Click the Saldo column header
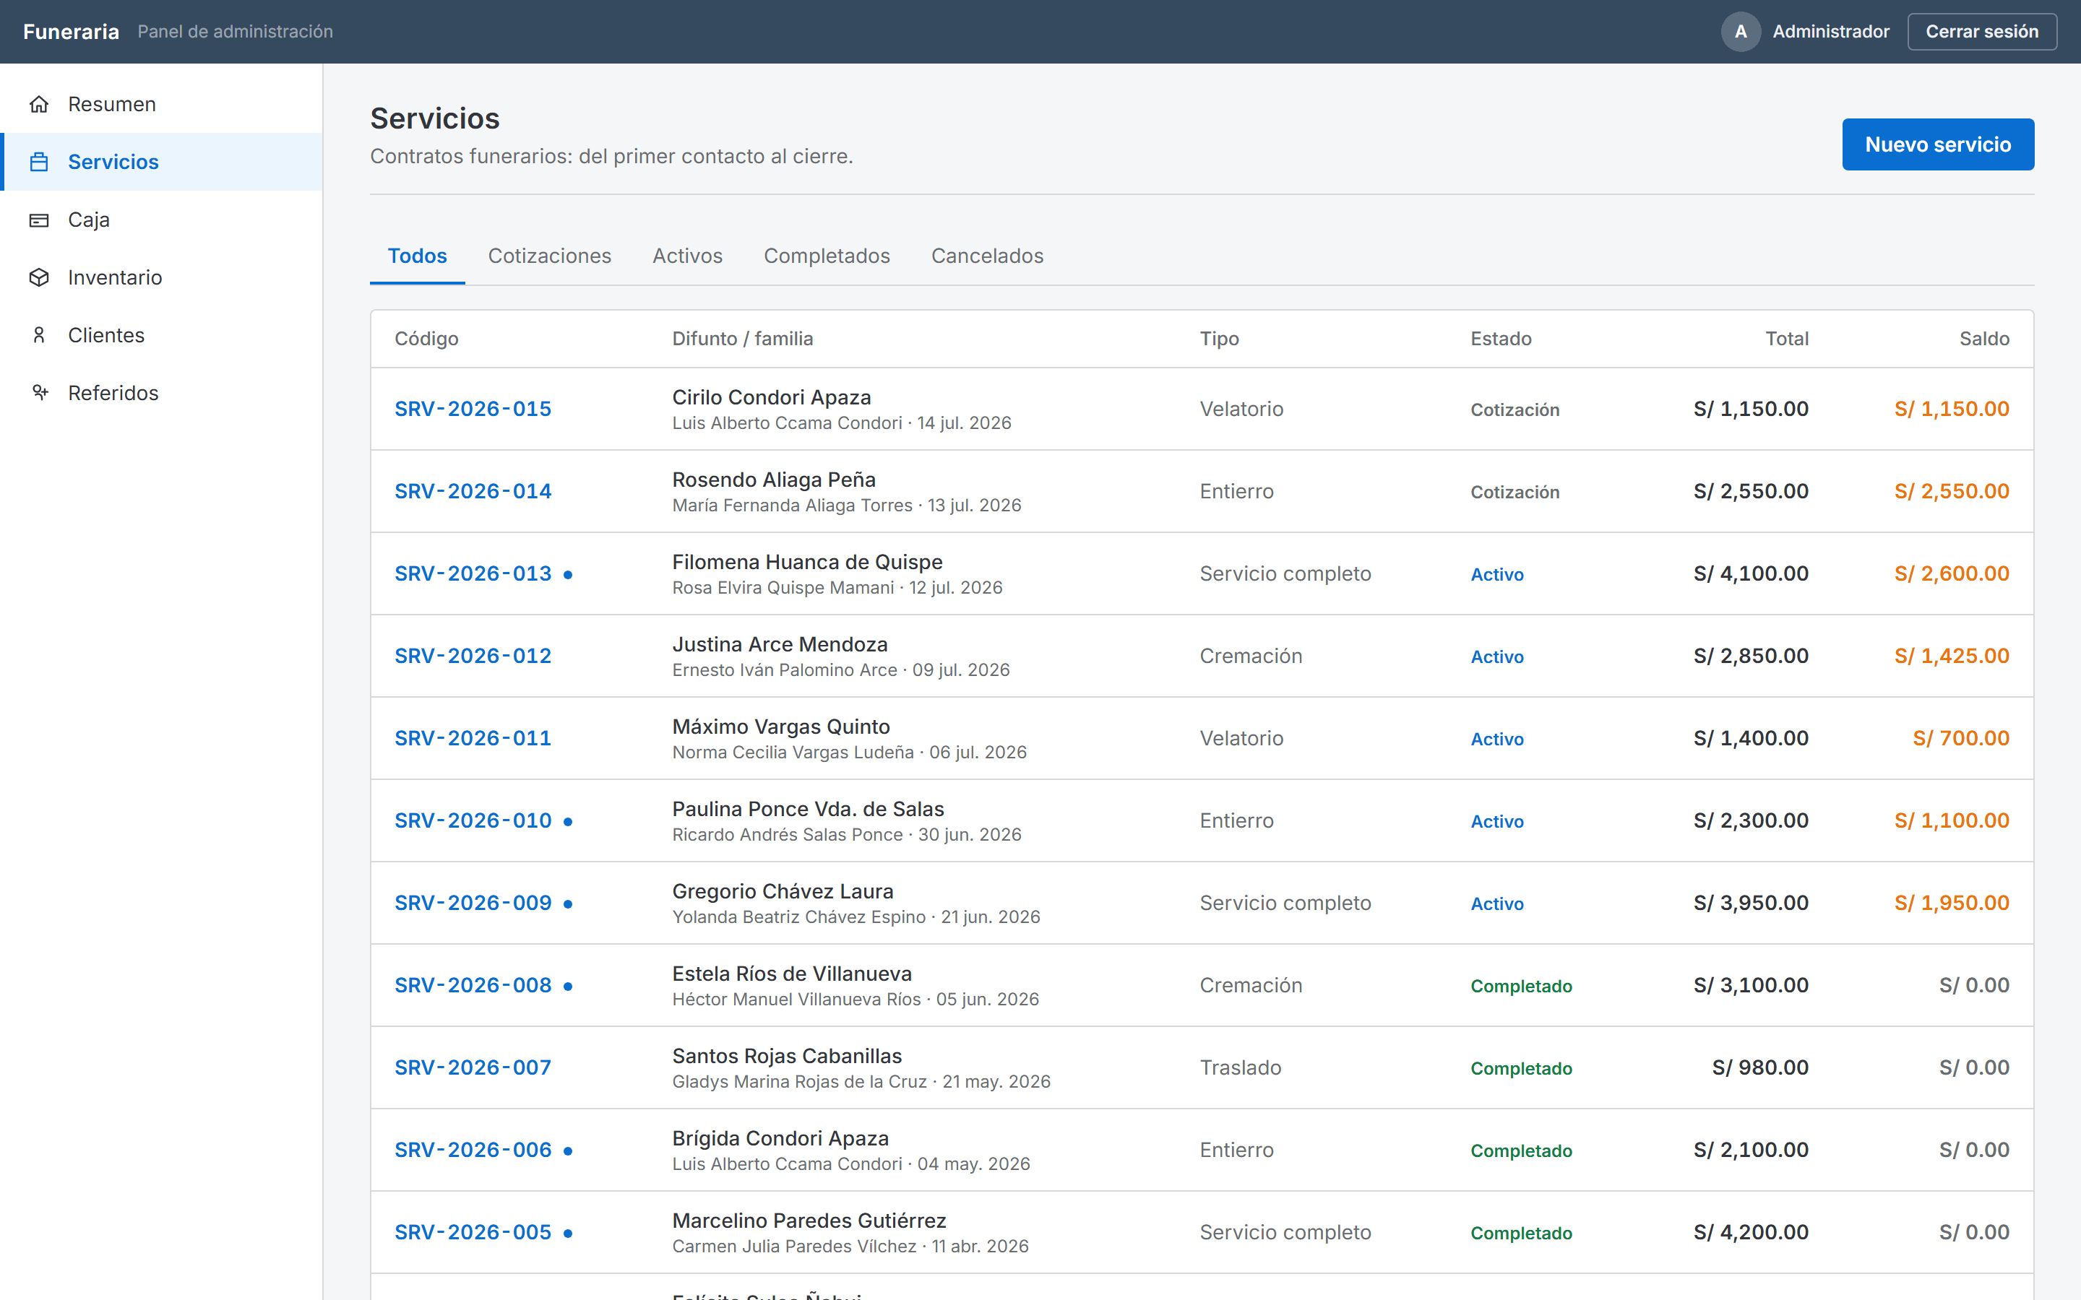 click(1984, 338)
